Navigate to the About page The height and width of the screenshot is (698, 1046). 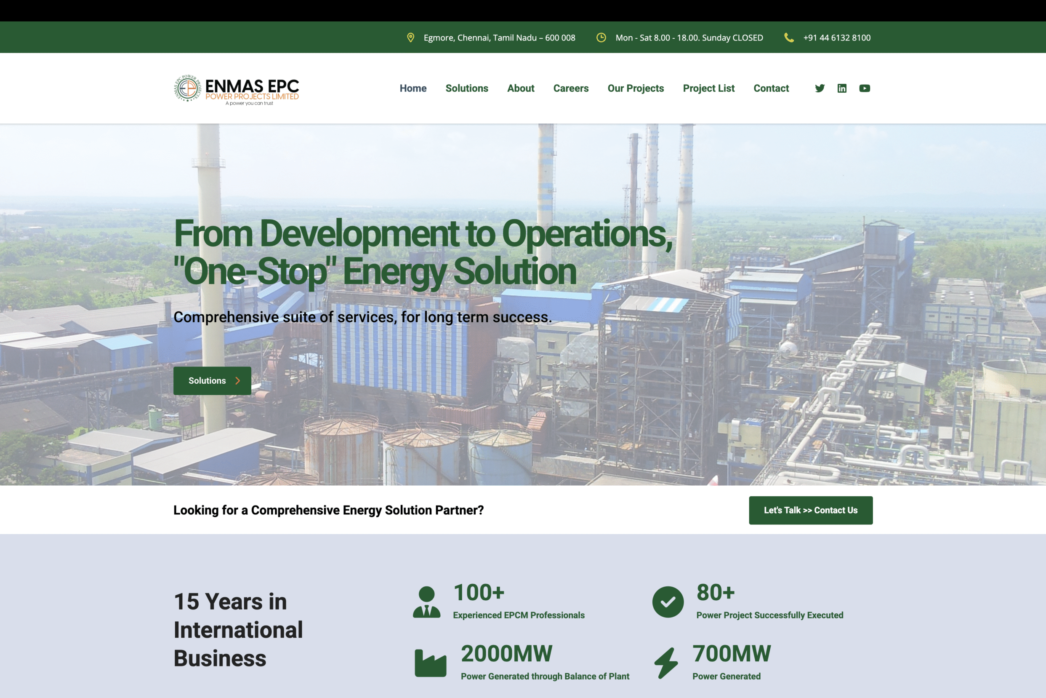pyautogui.click(x=520, y=88)
